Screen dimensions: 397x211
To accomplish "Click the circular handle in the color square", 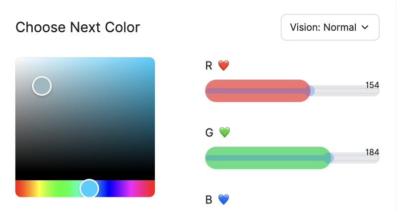I will click(42, 86).
